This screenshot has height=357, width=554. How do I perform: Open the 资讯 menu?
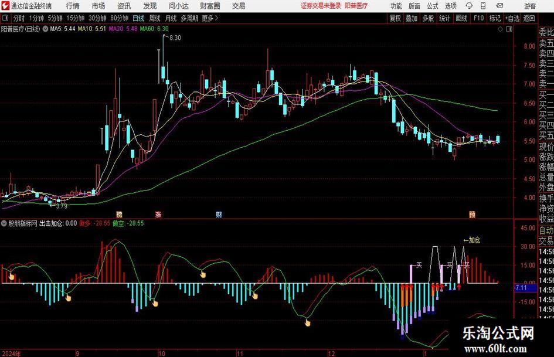pyautogui.click(x=124, y=6)
